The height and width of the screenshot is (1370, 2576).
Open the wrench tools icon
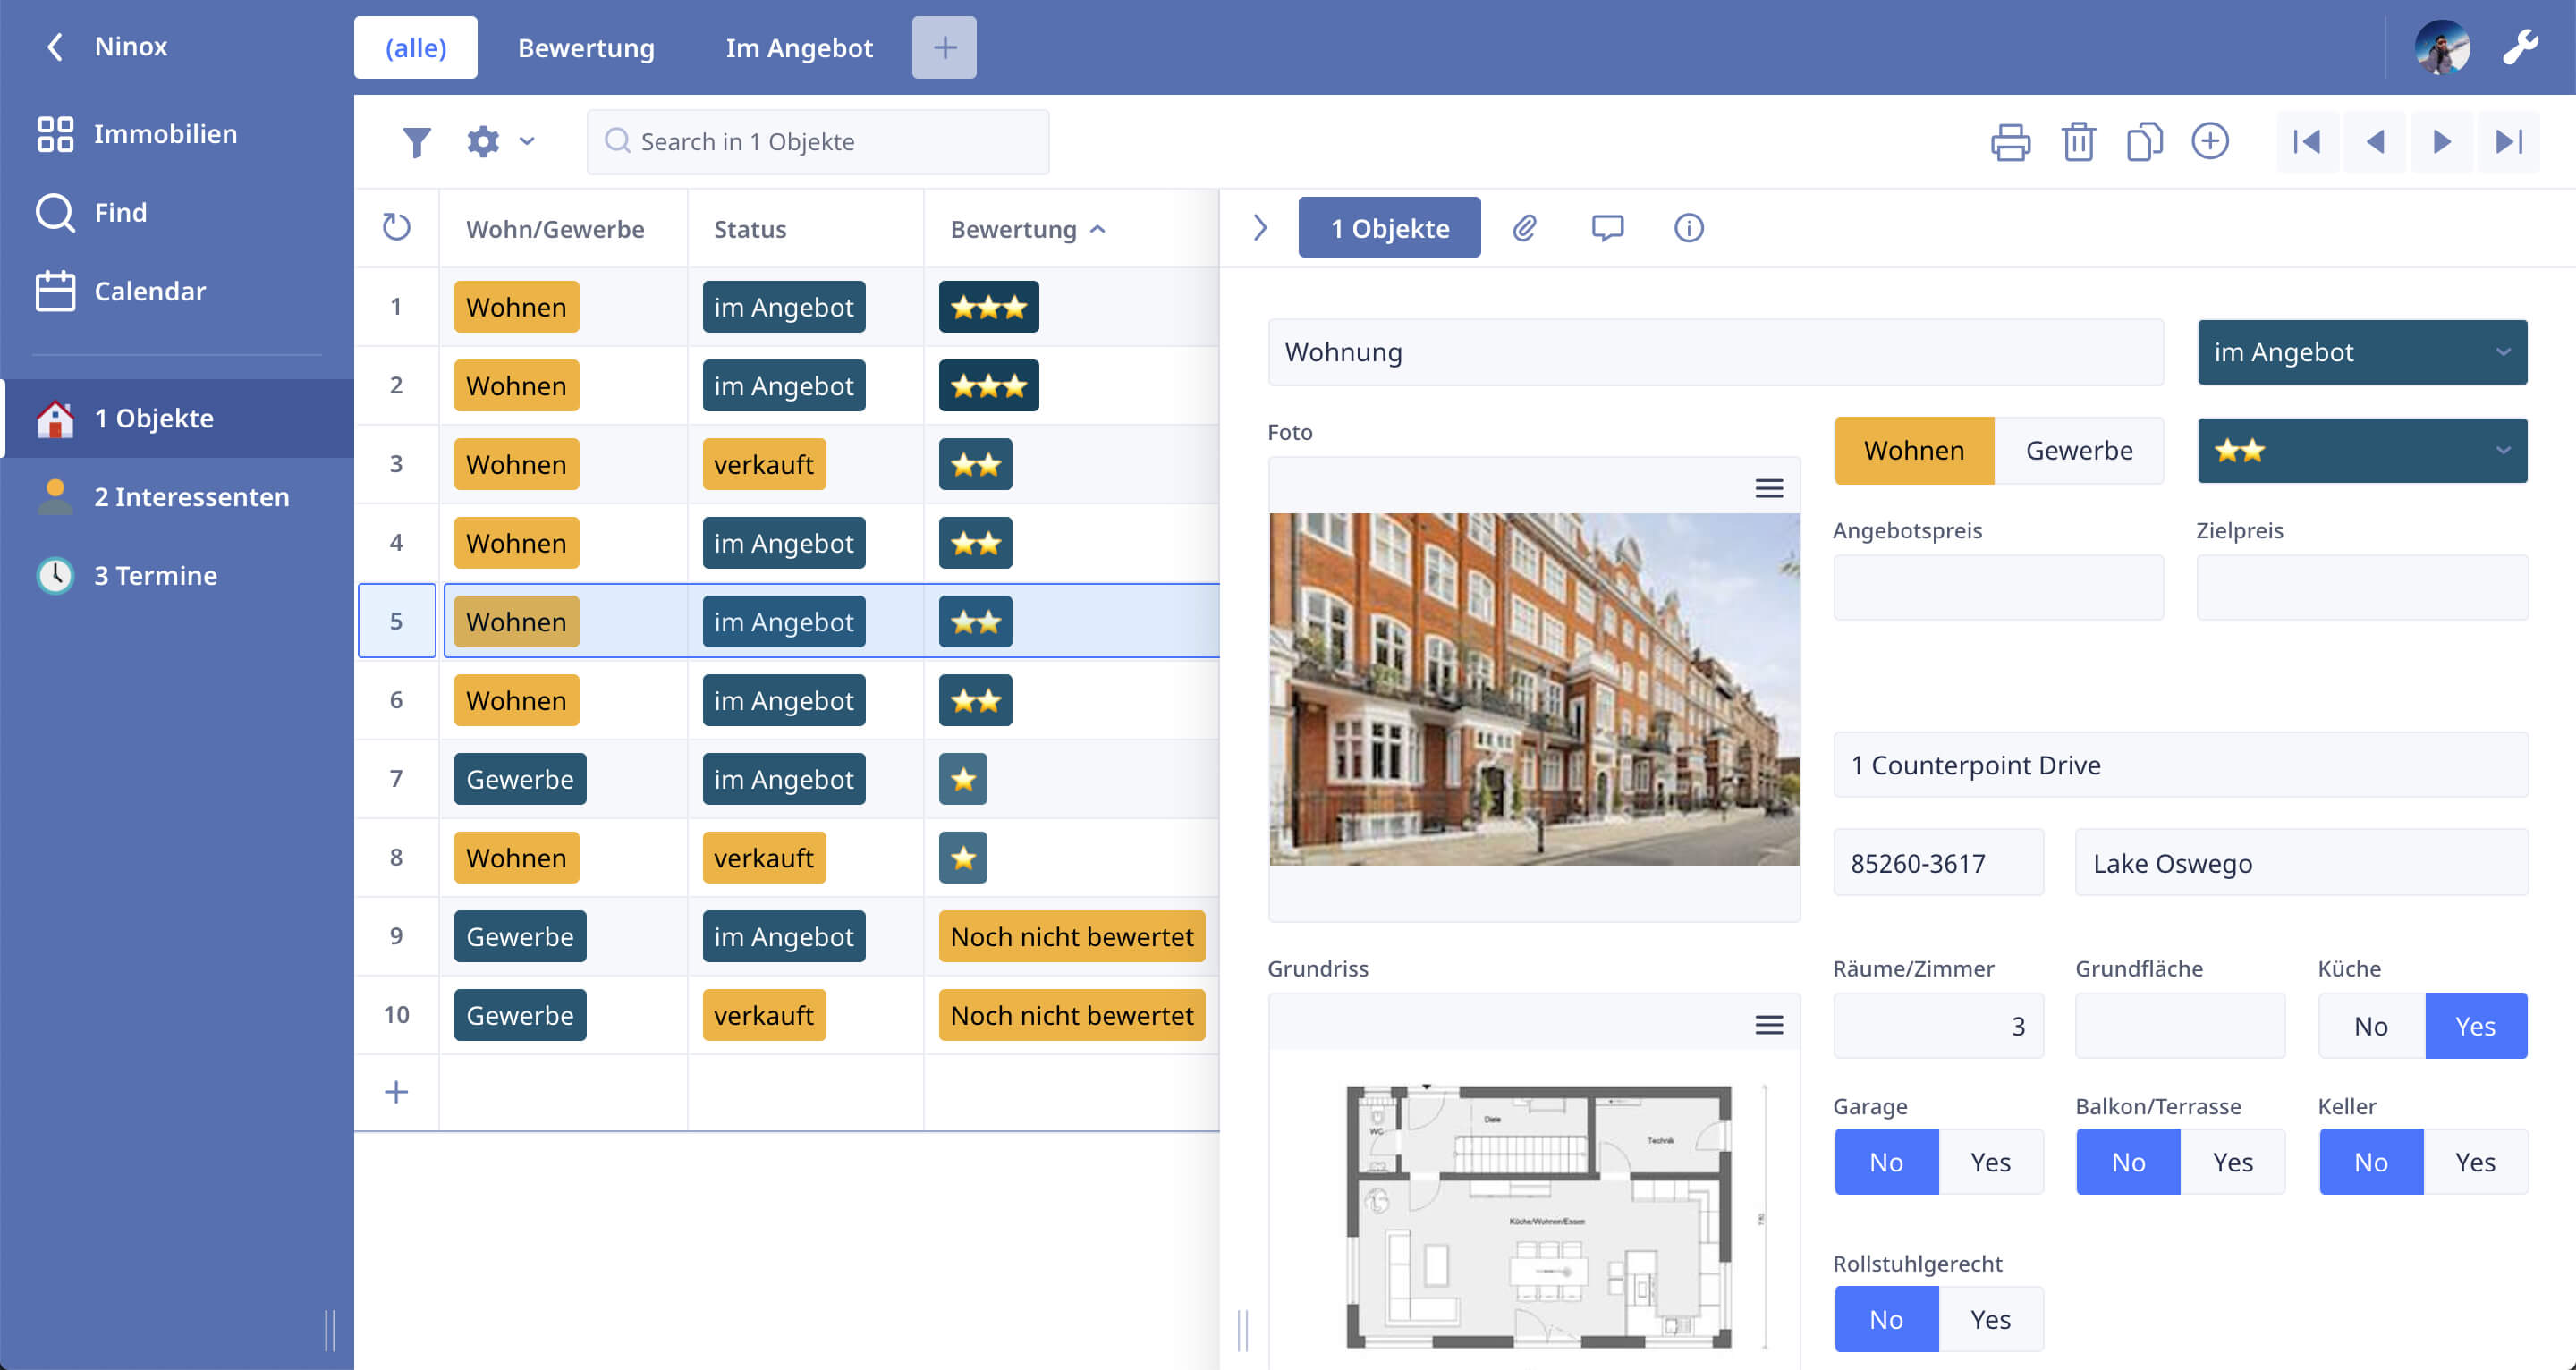point(2520,47)
